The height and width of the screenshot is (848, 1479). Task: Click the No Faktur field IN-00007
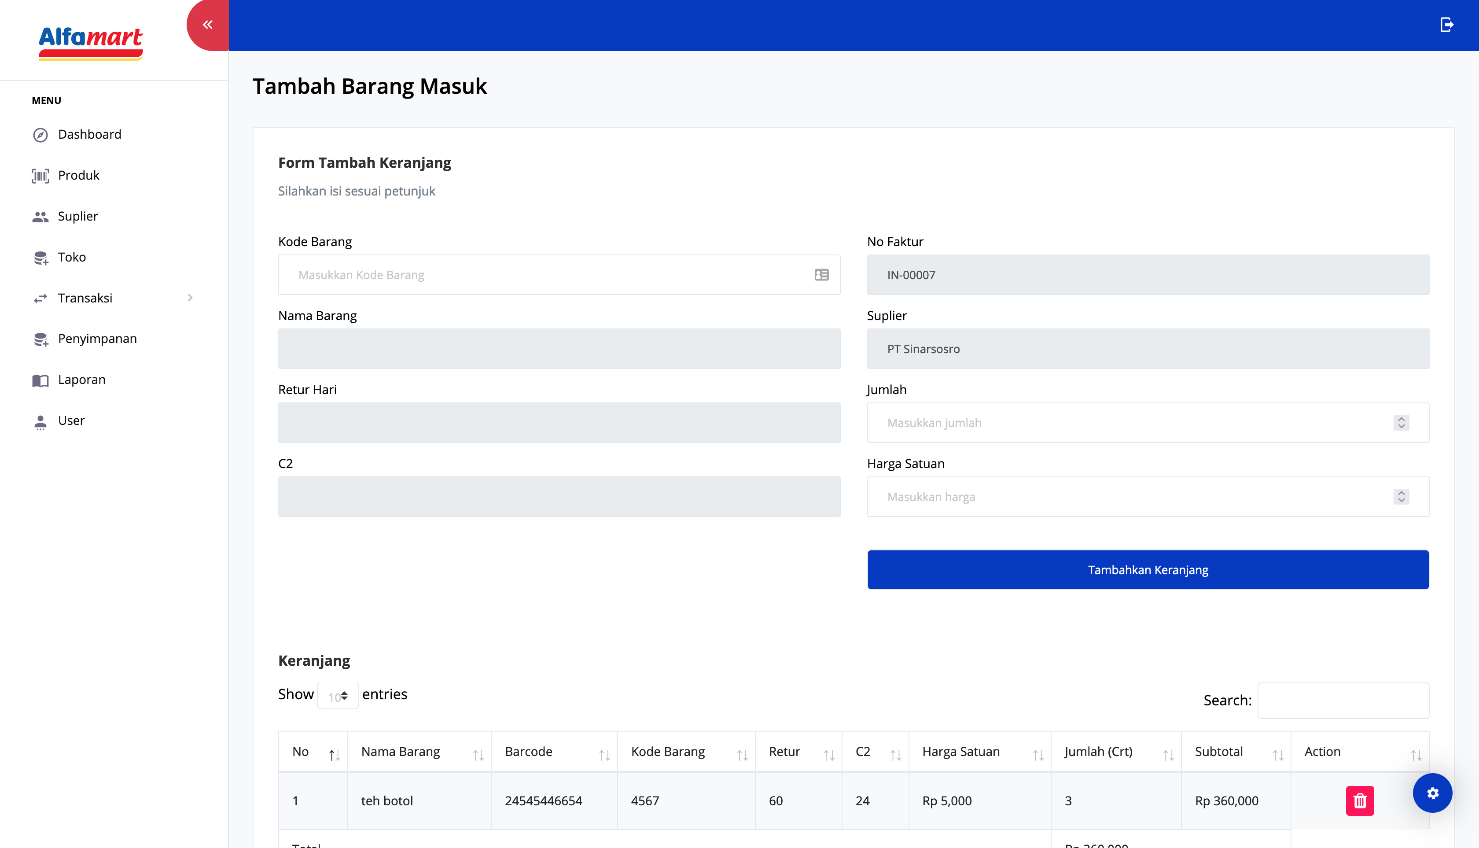click(1148, 275)
